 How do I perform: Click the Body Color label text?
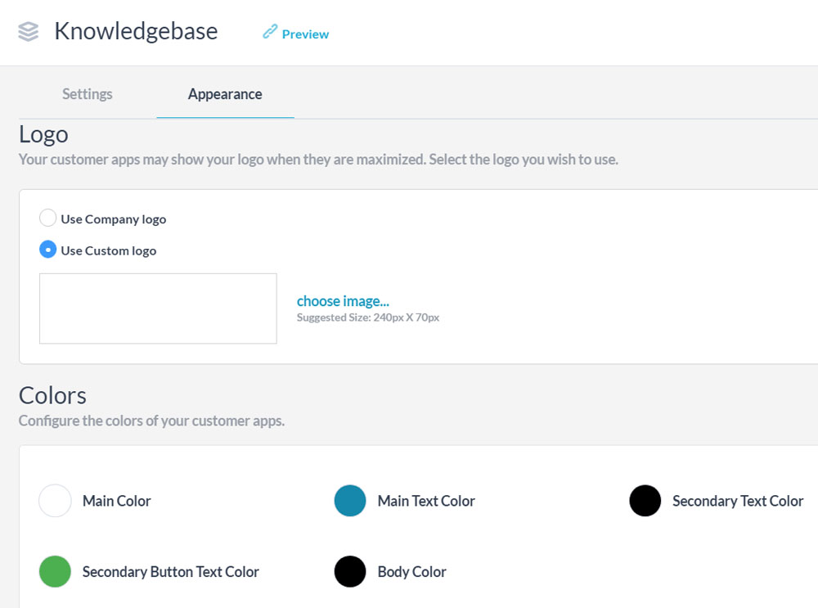(x=411, y=572)
